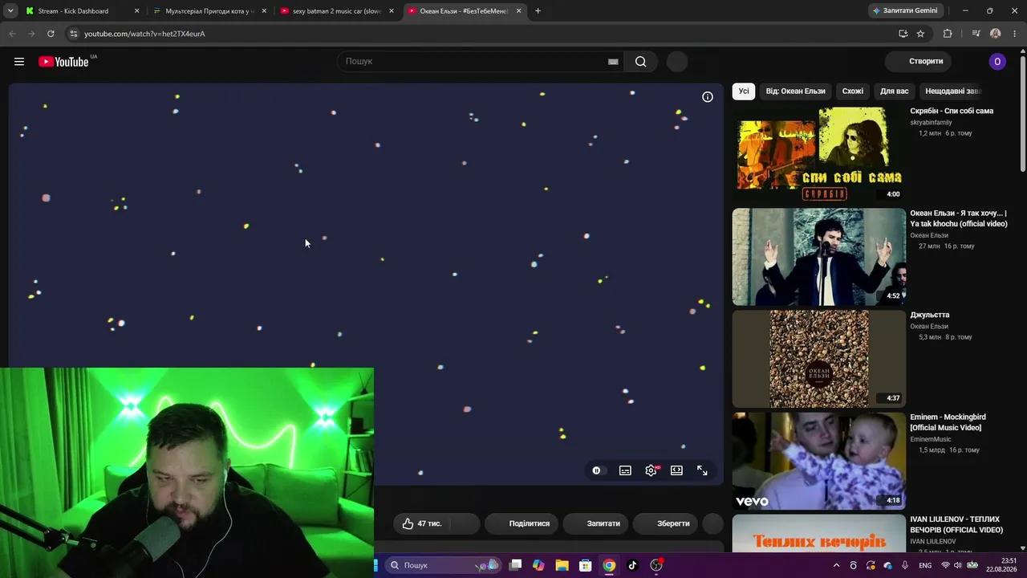1027x578 pixels.
Task: View site information icon in address bar
Action: point(73,34)
